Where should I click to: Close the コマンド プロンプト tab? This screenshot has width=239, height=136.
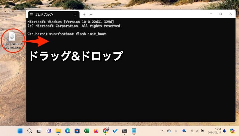pyautogui.click(x=75, y=14)
